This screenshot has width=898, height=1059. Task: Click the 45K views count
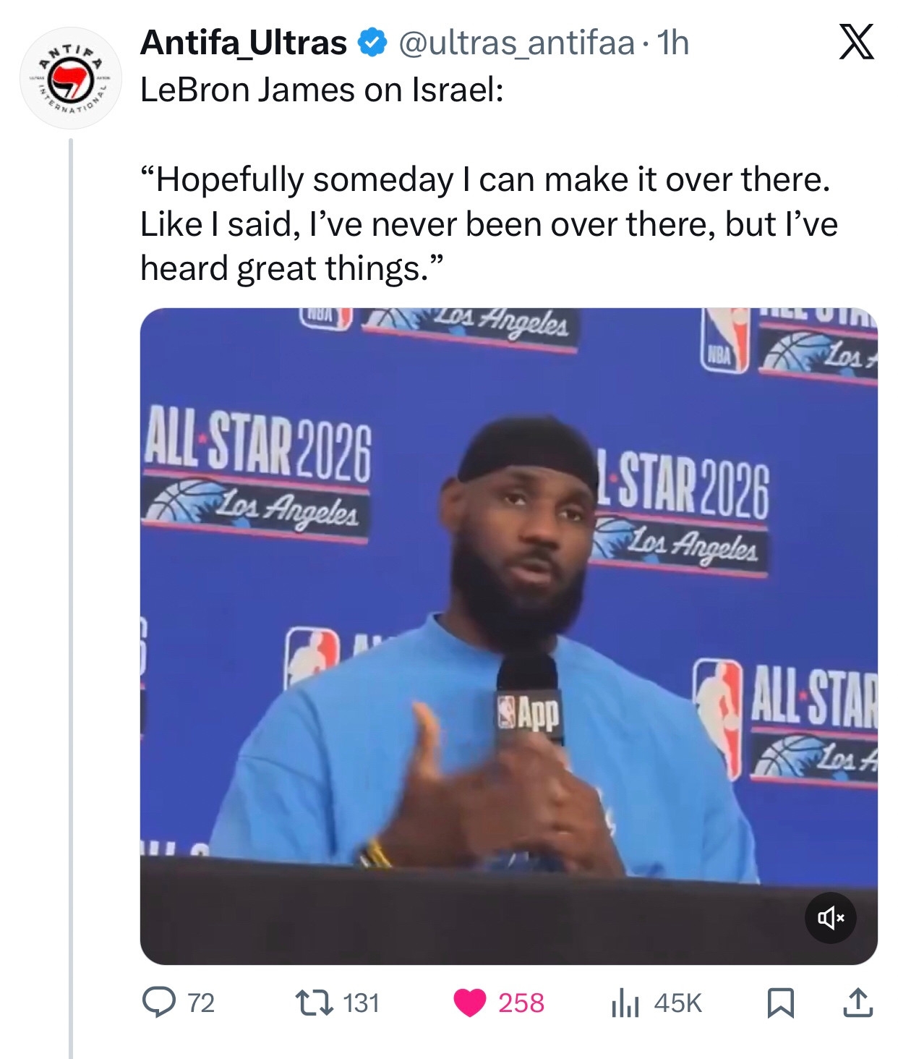click(x=678, y=1003)
